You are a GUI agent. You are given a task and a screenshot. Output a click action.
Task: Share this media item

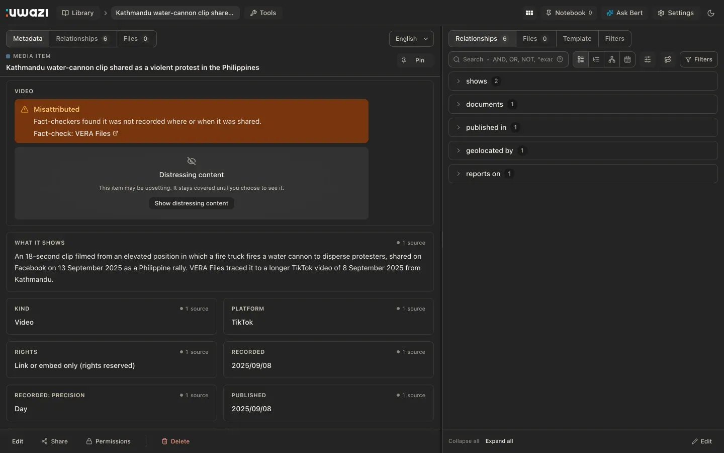[55, 441]
